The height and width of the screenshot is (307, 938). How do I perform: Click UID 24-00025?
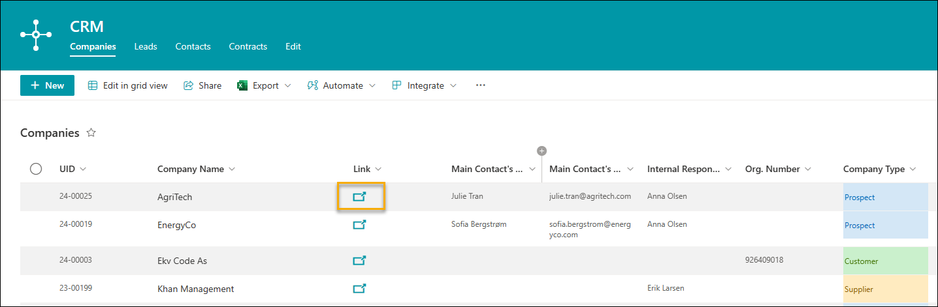click(x=75, y=196)
